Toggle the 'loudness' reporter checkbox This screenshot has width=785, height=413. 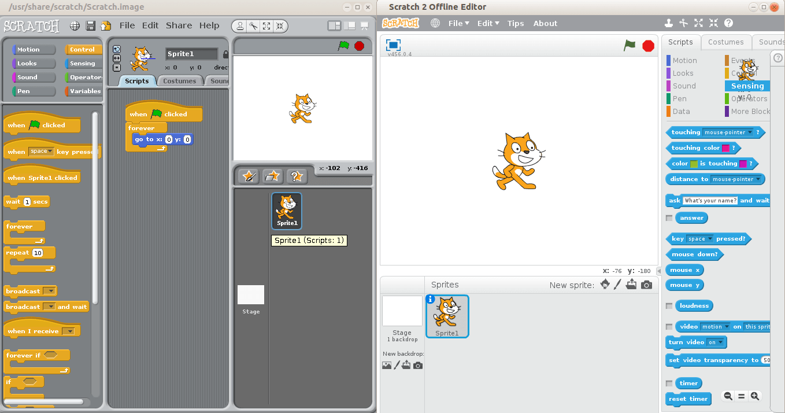click(x=669, y=306)
